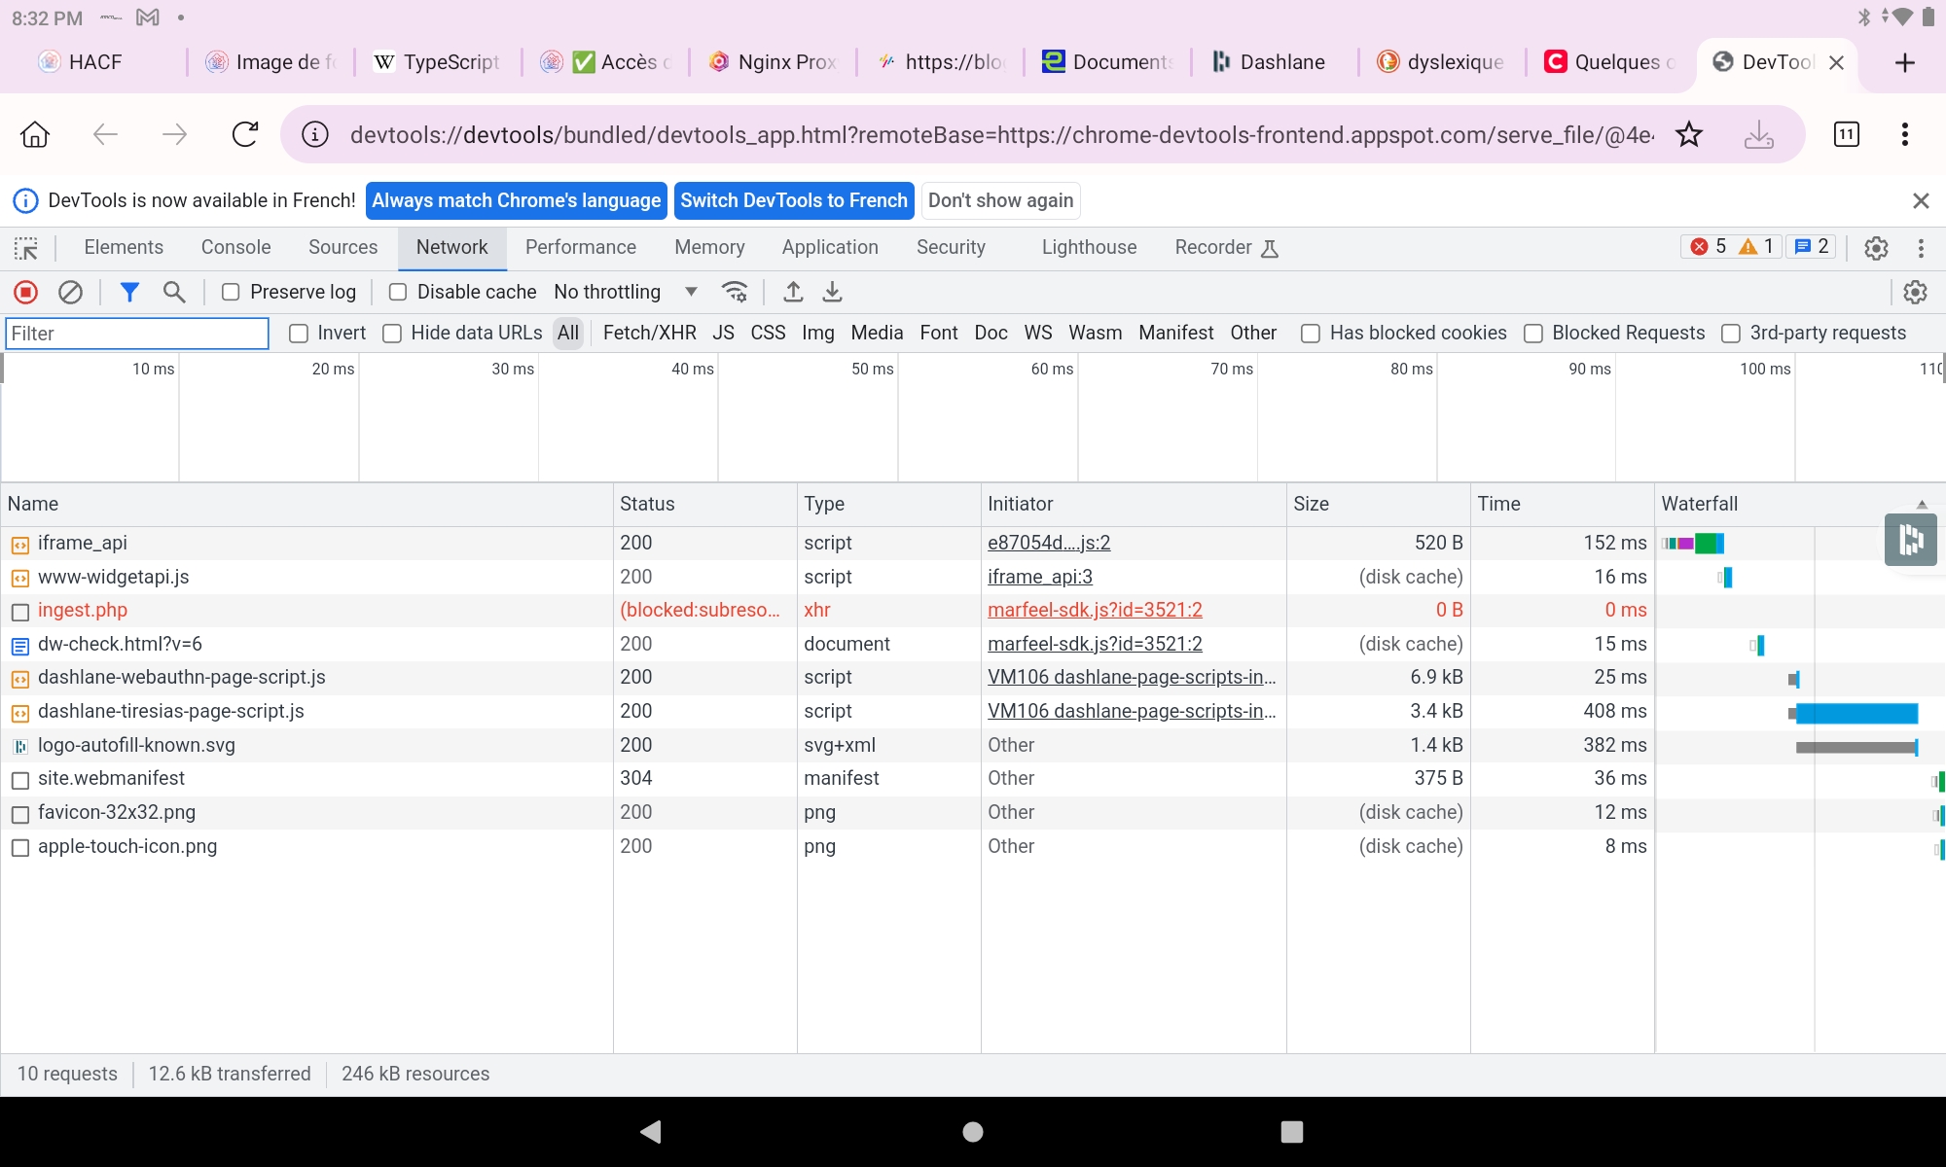Viewport: 1946px width, 1167px height.
Task: Stop recording network log
Action: tap(26, 292)
